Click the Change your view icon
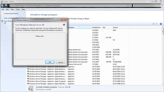Viewport: 164px width, 92px height. click(154, 24)
